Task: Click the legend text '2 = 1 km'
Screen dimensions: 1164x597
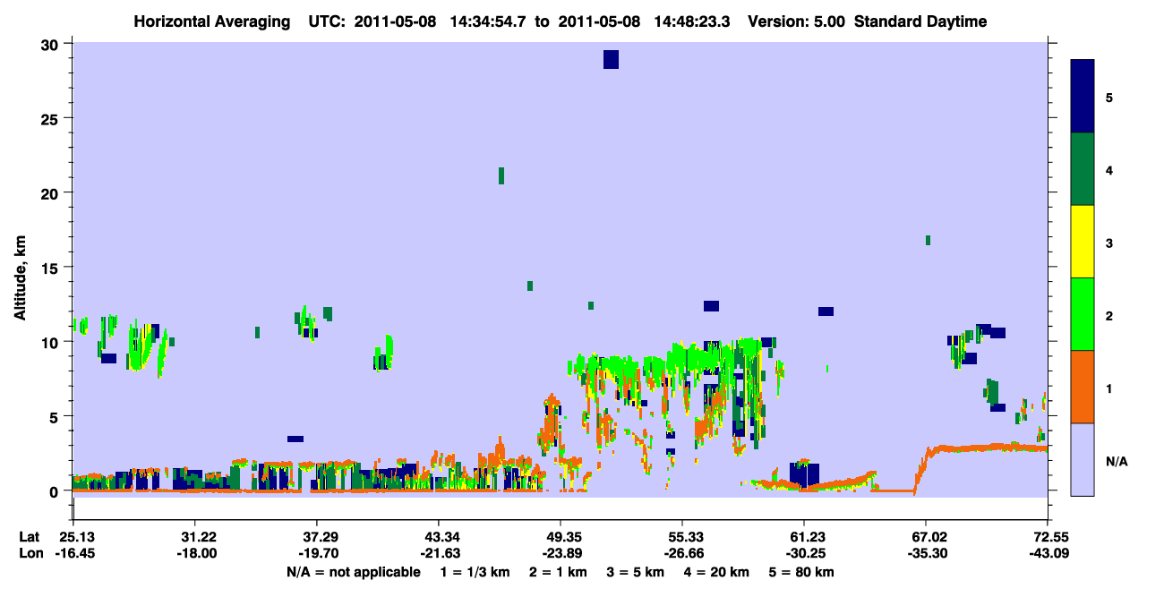Action: 559,572
